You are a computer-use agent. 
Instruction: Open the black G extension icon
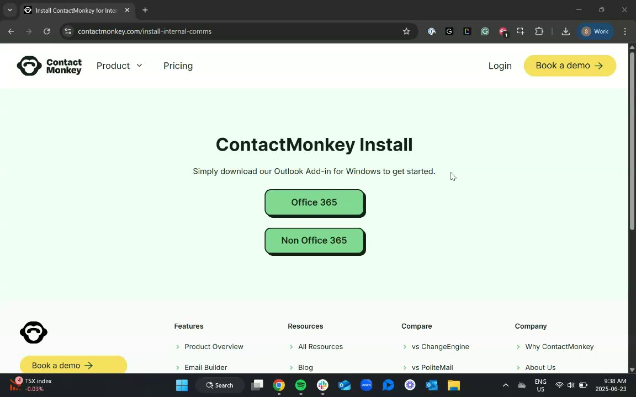(449, 31)
